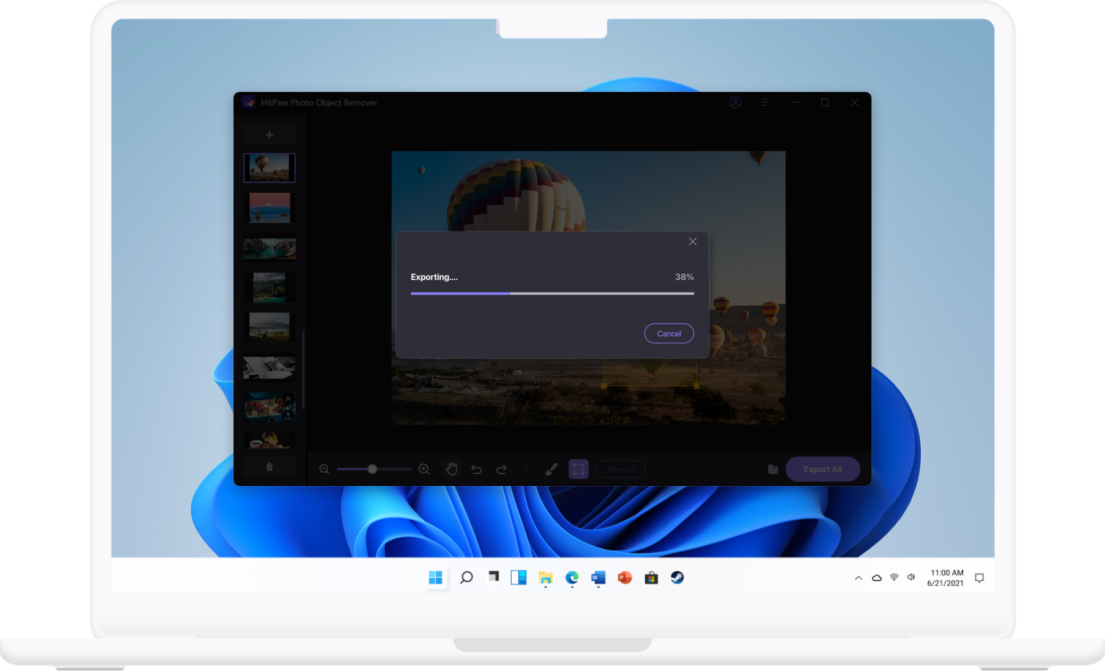Viewport: 1105px width, 671px height.
Task: Click the Export All button
Action: tap(822, 469)
